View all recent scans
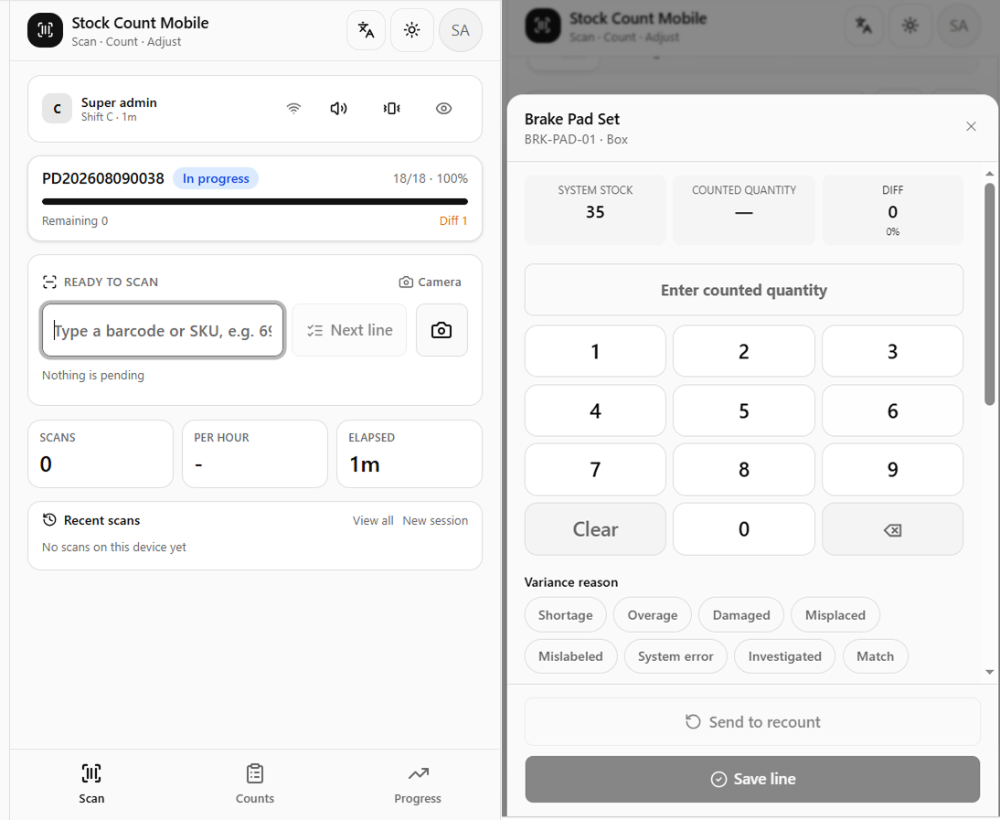This screenshot has height=820, width=1000. (x=373, y=520)
